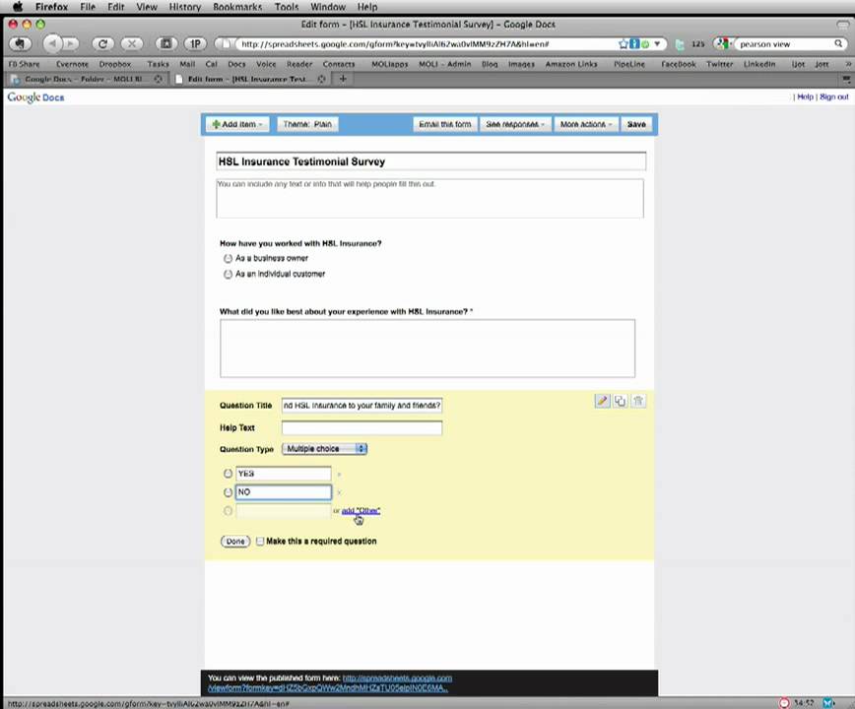Click the Google Docs logo
Screen dimensions: 855x709
36,97
